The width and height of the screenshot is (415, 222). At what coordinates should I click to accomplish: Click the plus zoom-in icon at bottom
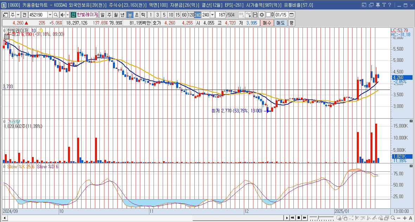(x=404, y=218)
